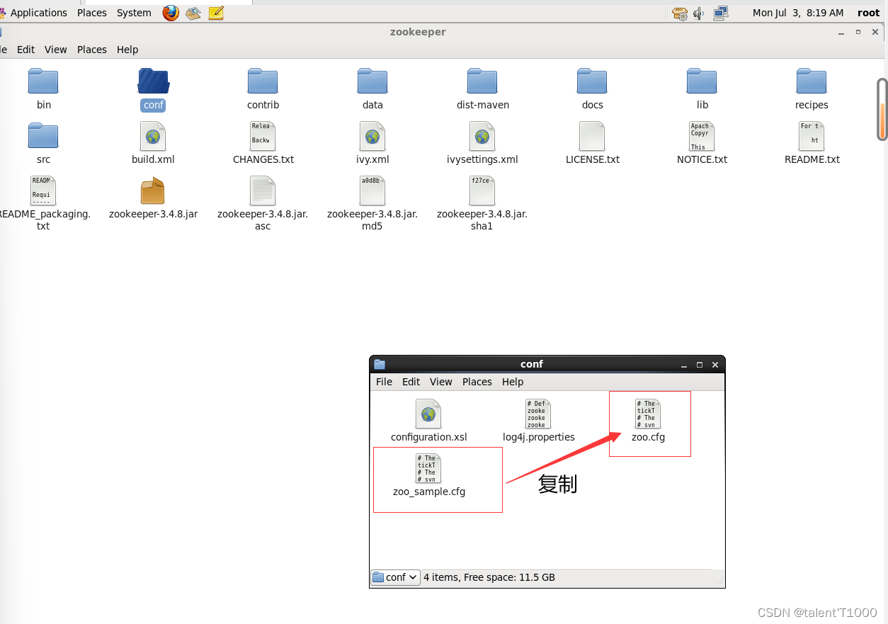The image size is (888, 624).
Task: Click the "4 items, Free space: 11.5 GB" status text
Action: point(489,577)
